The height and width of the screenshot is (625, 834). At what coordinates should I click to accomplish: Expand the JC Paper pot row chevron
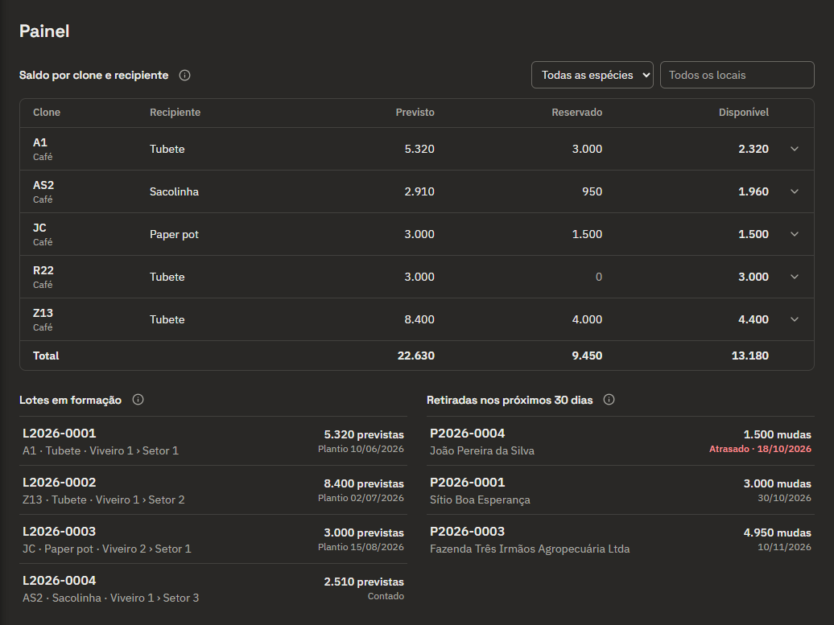tap(794, 234)
